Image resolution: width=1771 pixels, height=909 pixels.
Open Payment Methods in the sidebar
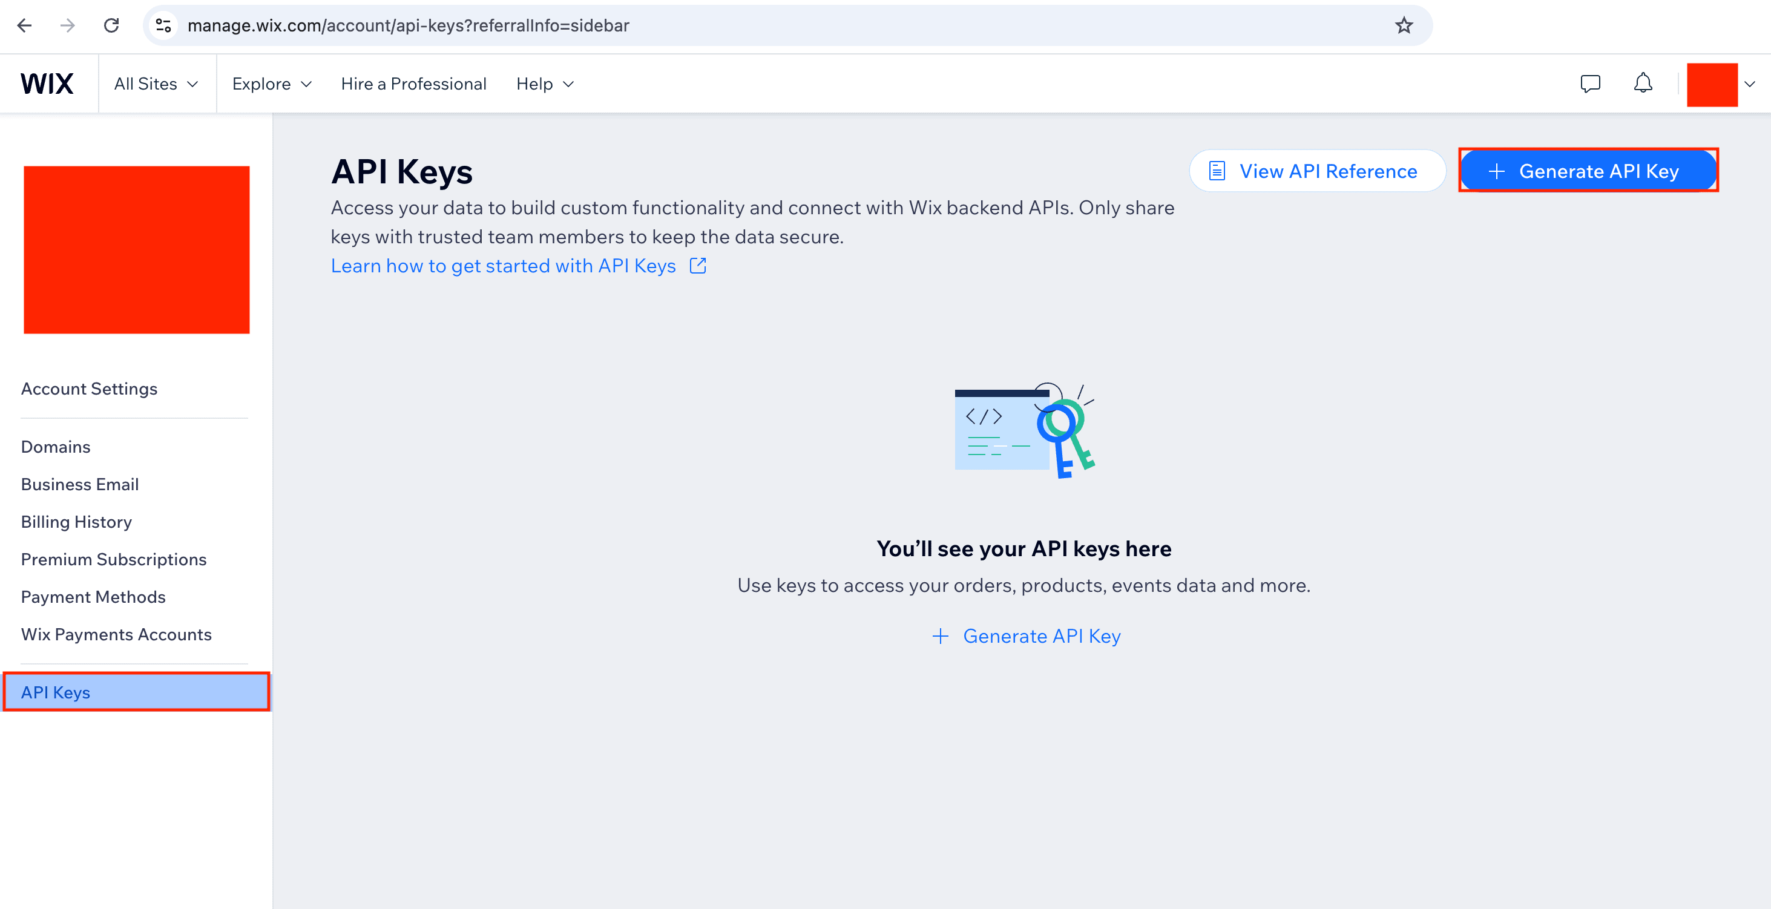coord(93,597)
